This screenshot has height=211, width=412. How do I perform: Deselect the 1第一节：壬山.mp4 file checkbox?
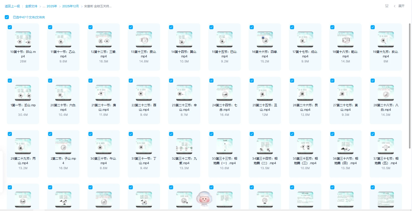(x=10, y=81)
